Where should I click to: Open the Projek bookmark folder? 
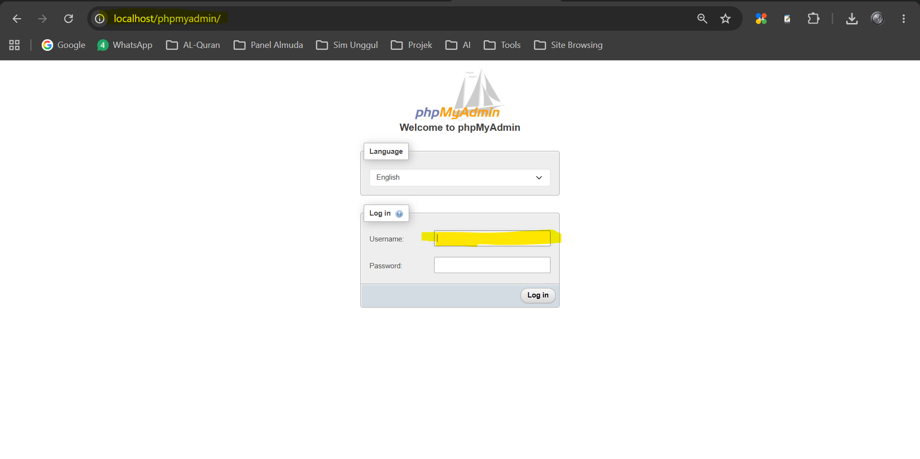412,45
